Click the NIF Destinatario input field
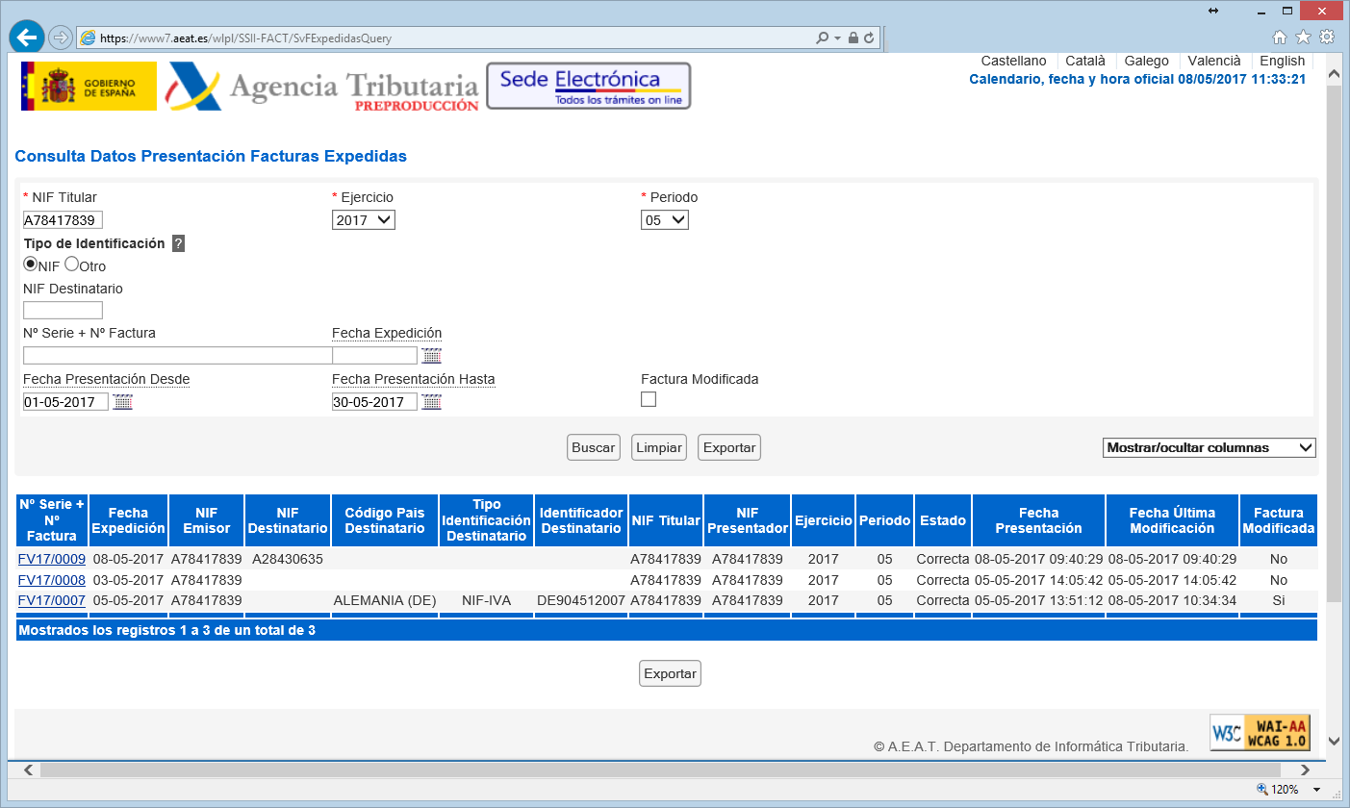The image size is (1350, 808). (63, 310)
